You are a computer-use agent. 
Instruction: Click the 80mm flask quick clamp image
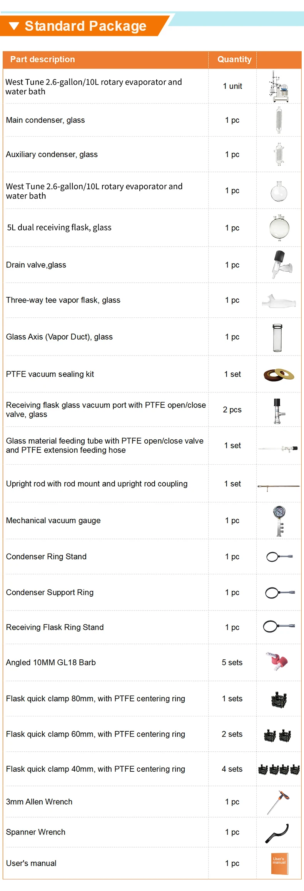(279, 699)
